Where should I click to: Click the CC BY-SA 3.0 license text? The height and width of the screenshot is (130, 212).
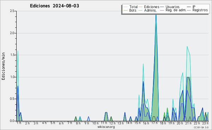[201, 127]
